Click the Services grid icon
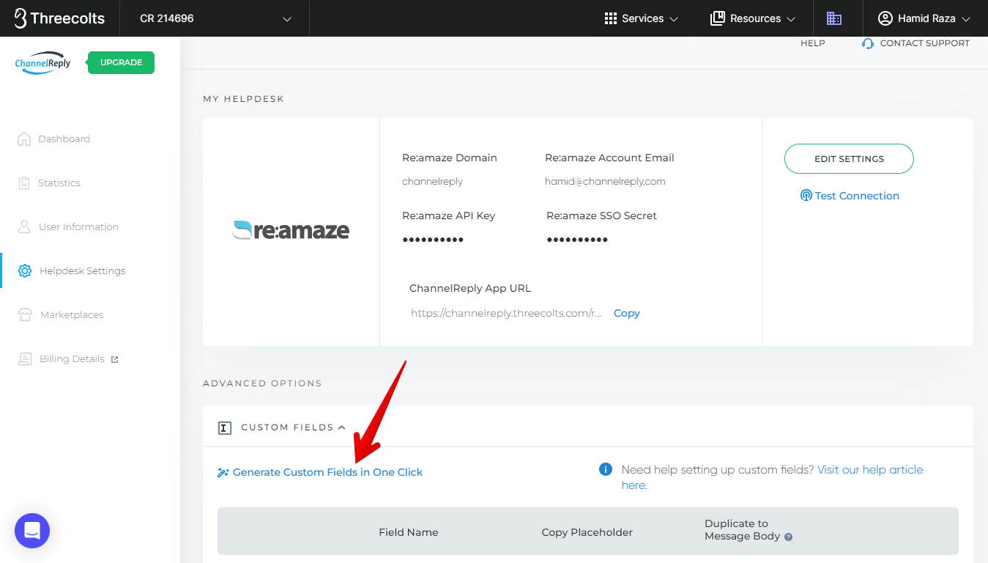Image resolution: width=988 pixels, height=563 pixels. point(611,18)
